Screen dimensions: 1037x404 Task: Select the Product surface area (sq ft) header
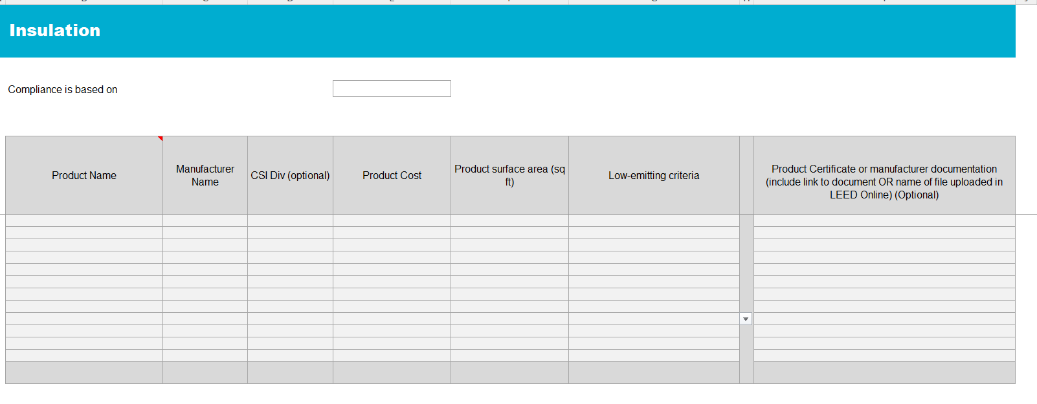pyautogui.click(x=509, y=175)
